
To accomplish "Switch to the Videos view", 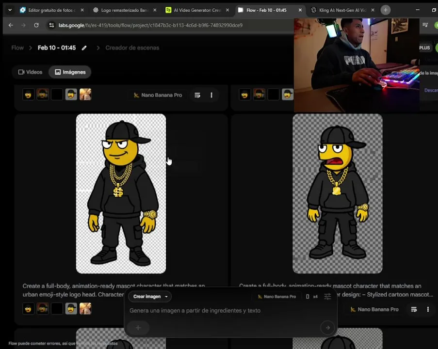I will [x=30, y=72].
